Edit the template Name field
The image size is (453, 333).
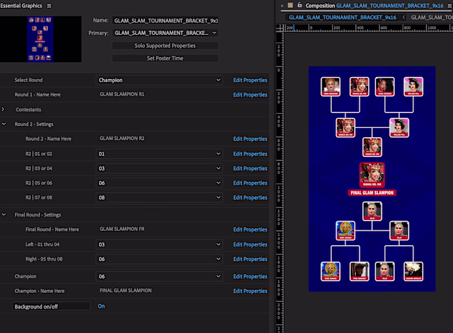tap(165, 21)
